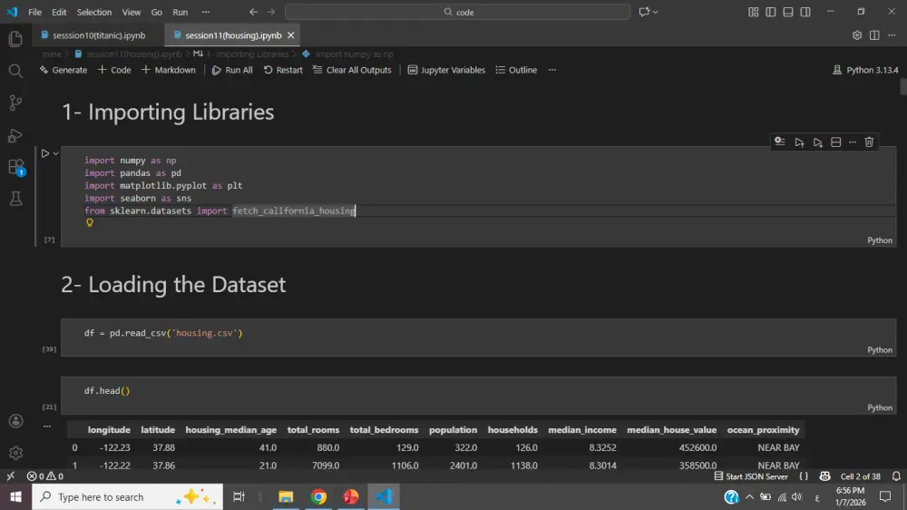Open df.head output more actions ellipsis
907x510 pixels.
pyautogui.click(x=47, y=427)
